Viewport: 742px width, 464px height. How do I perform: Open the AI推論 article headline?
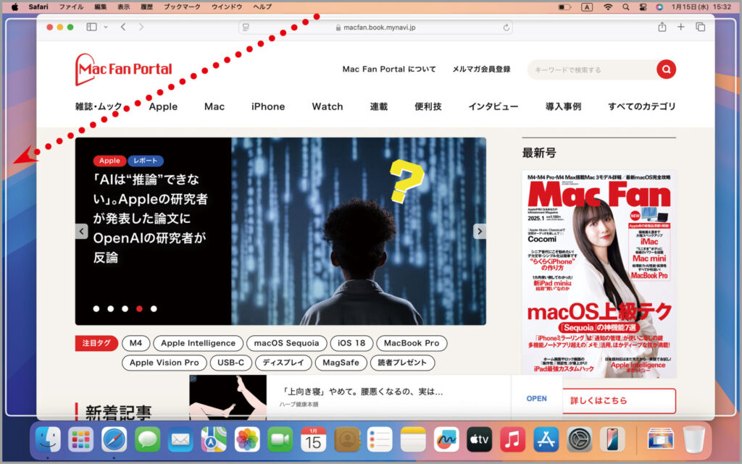tap(150, 219)
